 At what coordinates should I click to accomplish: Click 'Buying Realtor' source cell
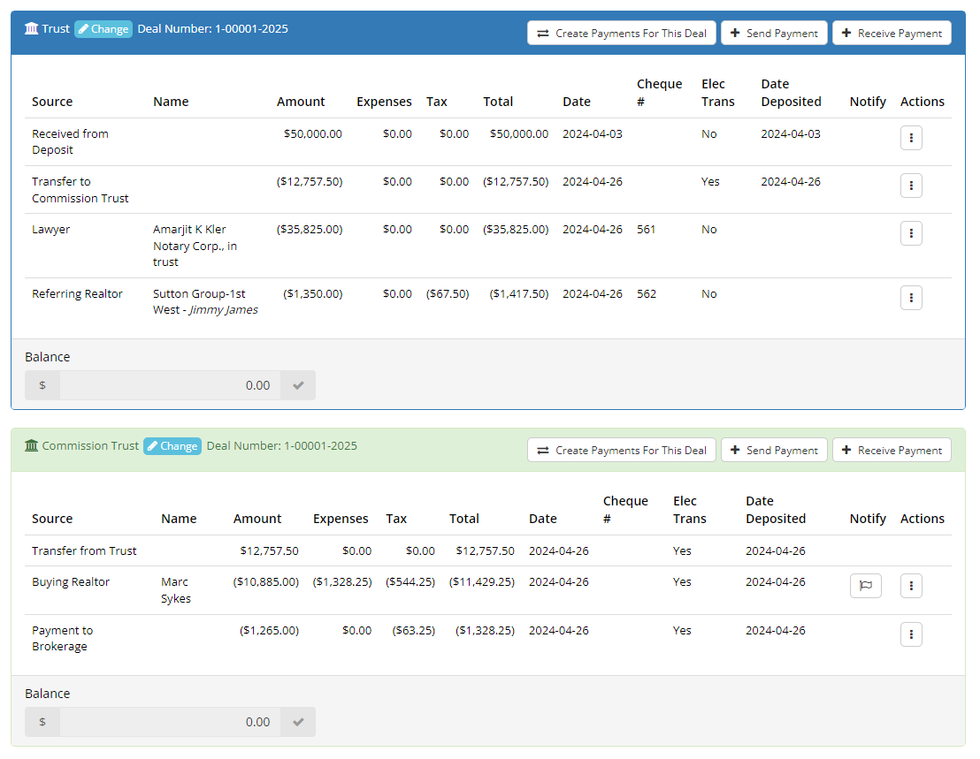click(x=71, y=581)
